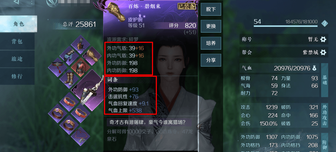Open the guild (帮会) settings gear
This screenshot has height=152, width=336.
coord(323,52)
